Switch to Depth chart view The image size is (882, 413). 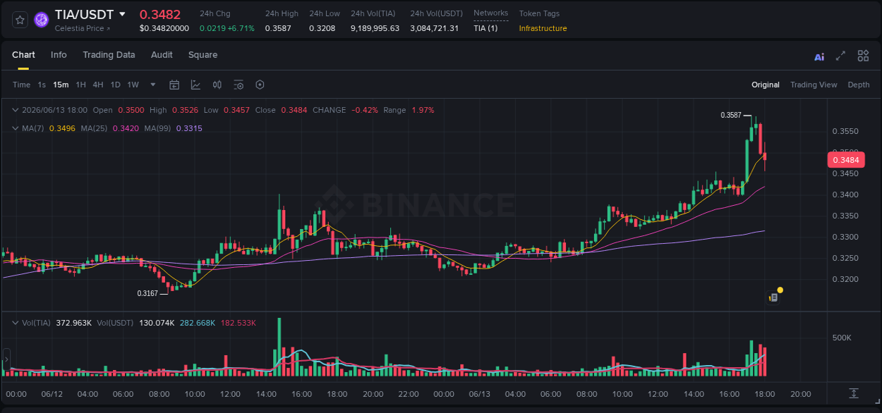point(859,85)
